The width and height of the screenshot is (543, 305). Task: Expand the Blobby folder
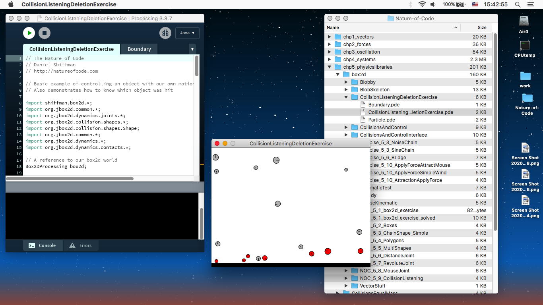346,82
